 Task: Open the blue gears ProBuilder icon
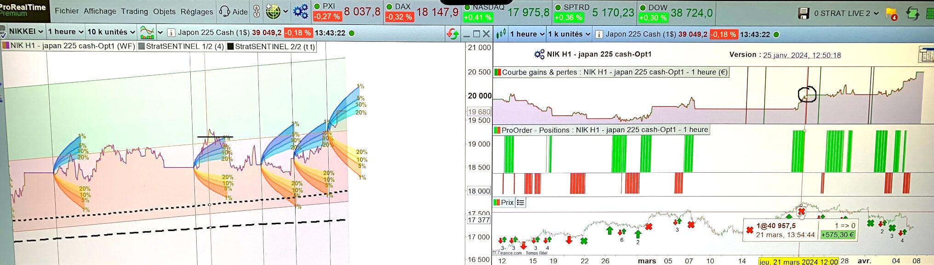pyautogui.click(x=301, y=11)
